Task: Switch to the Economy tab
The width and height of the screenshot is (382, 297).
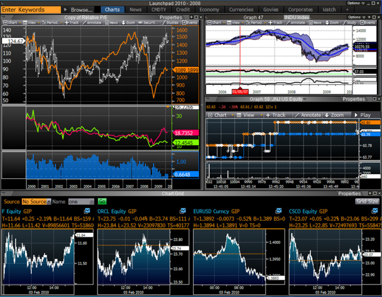Action: pos(209,10)
